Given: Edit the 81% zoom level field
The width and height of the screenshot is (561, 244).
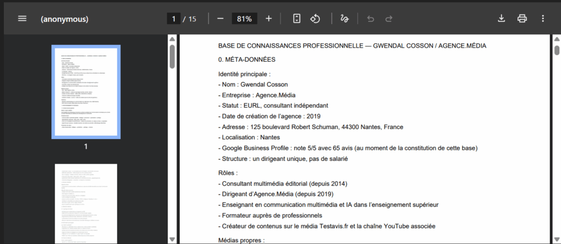Looking at the screenshot, I should 244,19.
